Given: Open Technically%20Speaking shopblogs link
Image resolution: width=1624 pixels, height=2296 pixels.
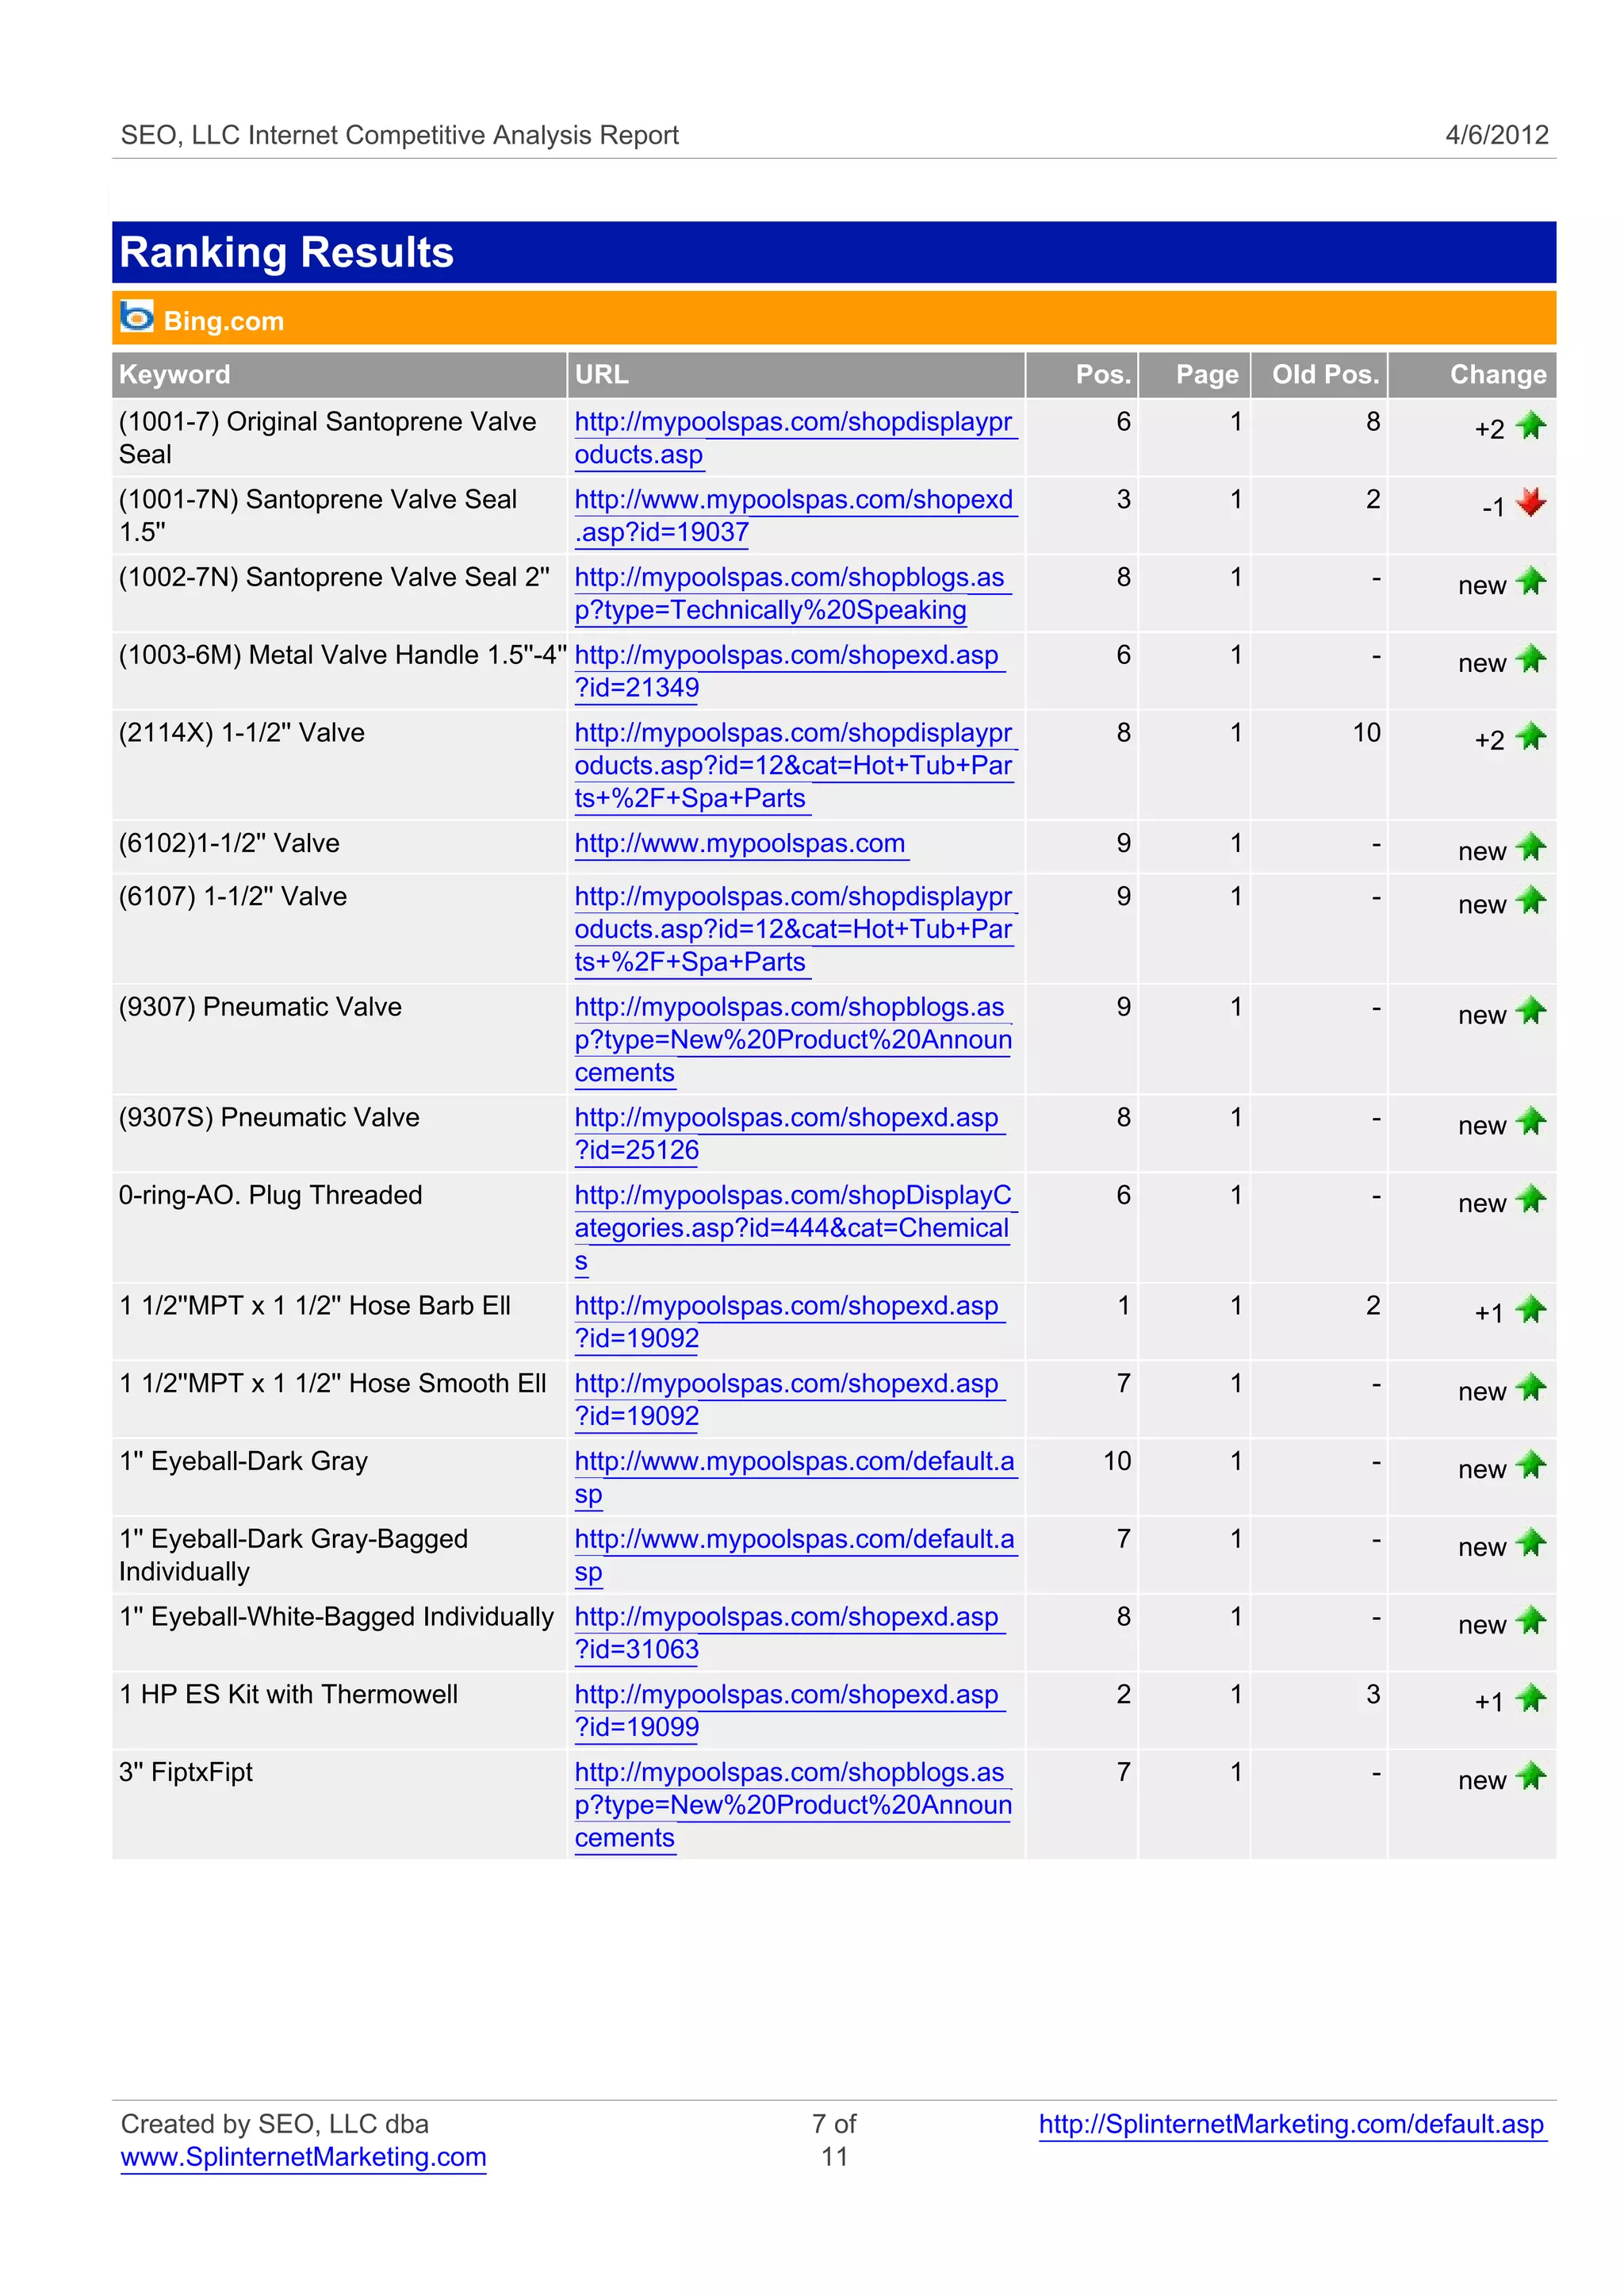Looking at the screenshot, I should [x=792, y=593].
